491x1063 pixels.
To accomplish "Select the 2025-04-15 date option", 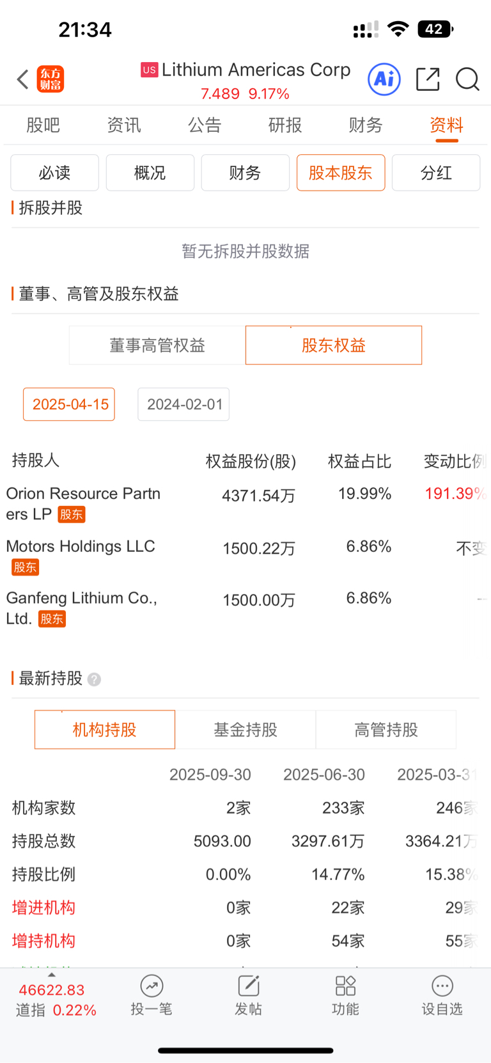I will click(x=70, y=404).
